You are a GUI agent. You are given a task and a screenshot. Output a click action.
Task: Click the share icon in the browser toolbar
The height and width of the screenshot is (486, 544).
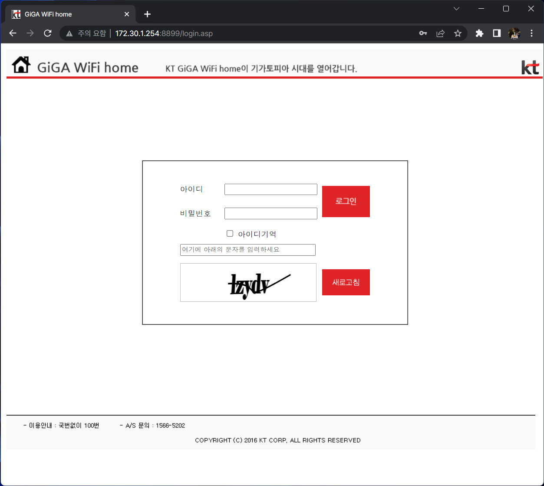pos(440,33)
